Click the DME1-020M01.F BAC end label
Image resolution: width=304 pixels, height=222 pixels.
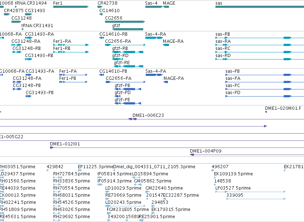point(283,108)
